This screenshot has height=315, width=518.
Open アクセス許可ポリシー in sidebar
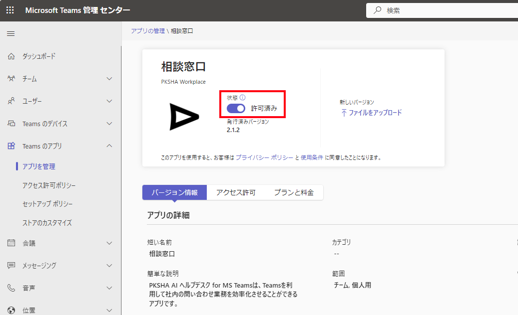49,185
